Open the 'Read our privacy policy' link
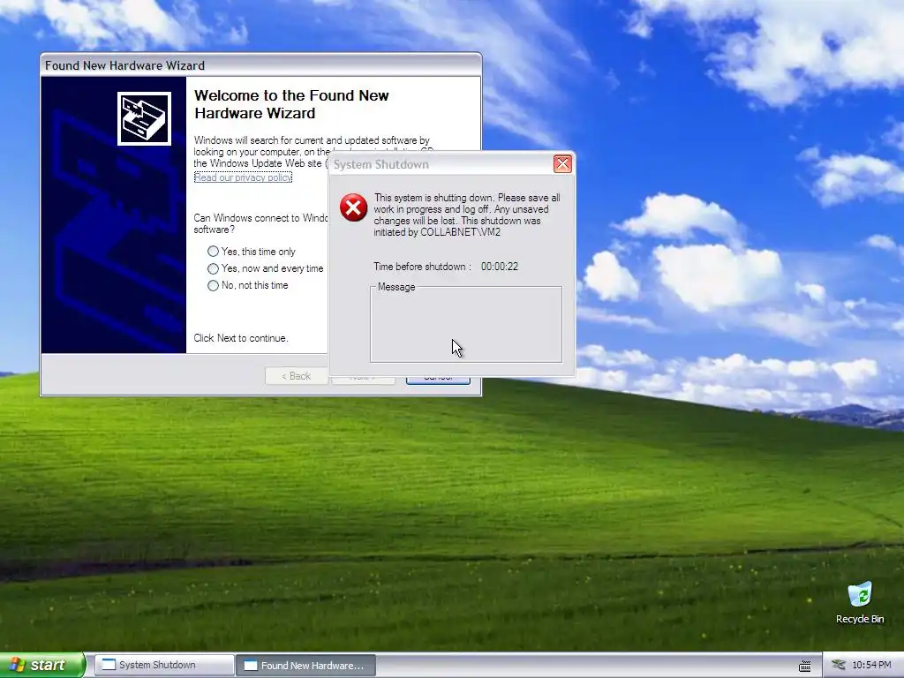The width and height of the screenshot is (904, 678). point(243,177)
